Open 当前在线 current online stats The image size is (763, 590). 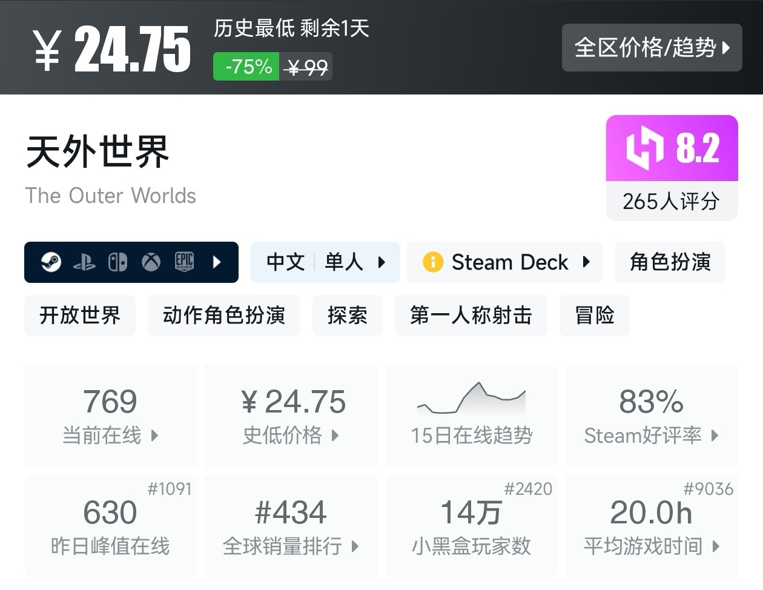110,416
